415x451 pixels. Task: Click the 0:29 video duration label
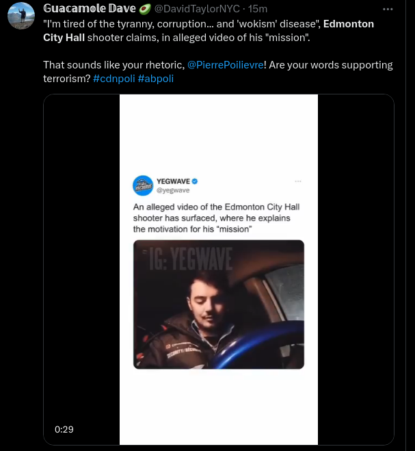click(64, 429)
